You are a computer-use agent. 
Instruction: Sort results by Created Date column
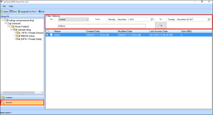tap(101, 31)
